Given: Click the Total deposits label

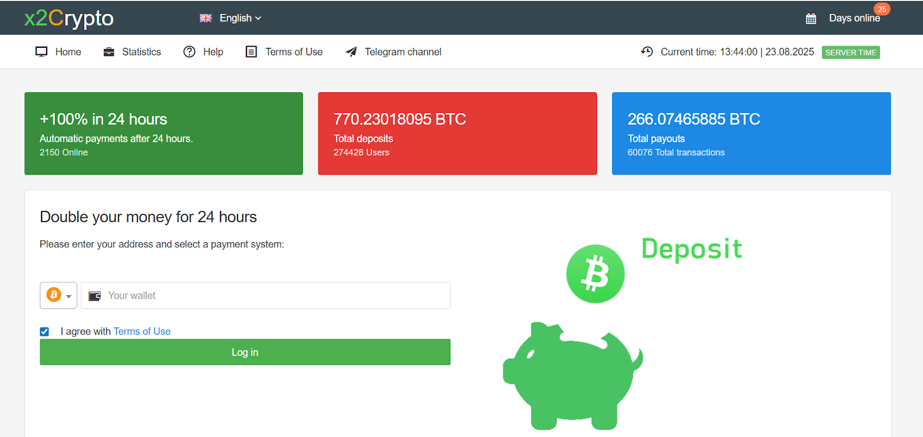Looking at the screenshot, I should pyautogui.click(x=363, y=139).
